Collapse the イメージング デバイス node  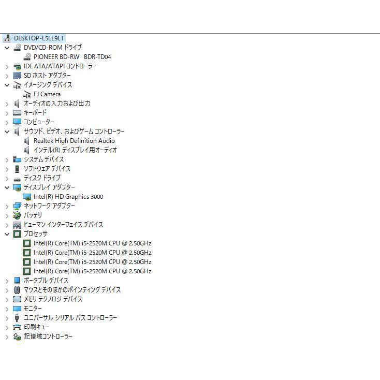7,85
